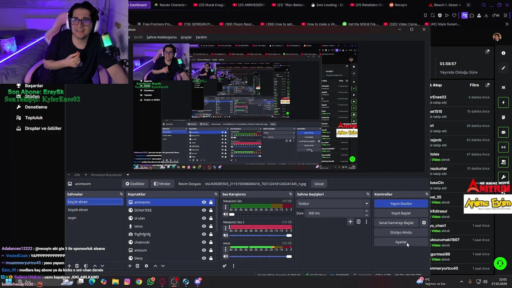This screenshot has width=512, height=288.
Task: Click Özellikler button
Action: pyautogui.click(x=135, y=184)
